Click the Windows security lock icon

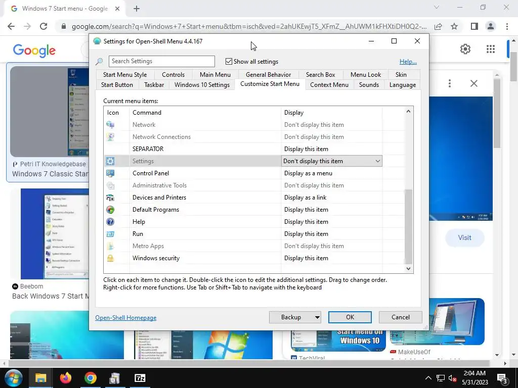pos(110,258)
